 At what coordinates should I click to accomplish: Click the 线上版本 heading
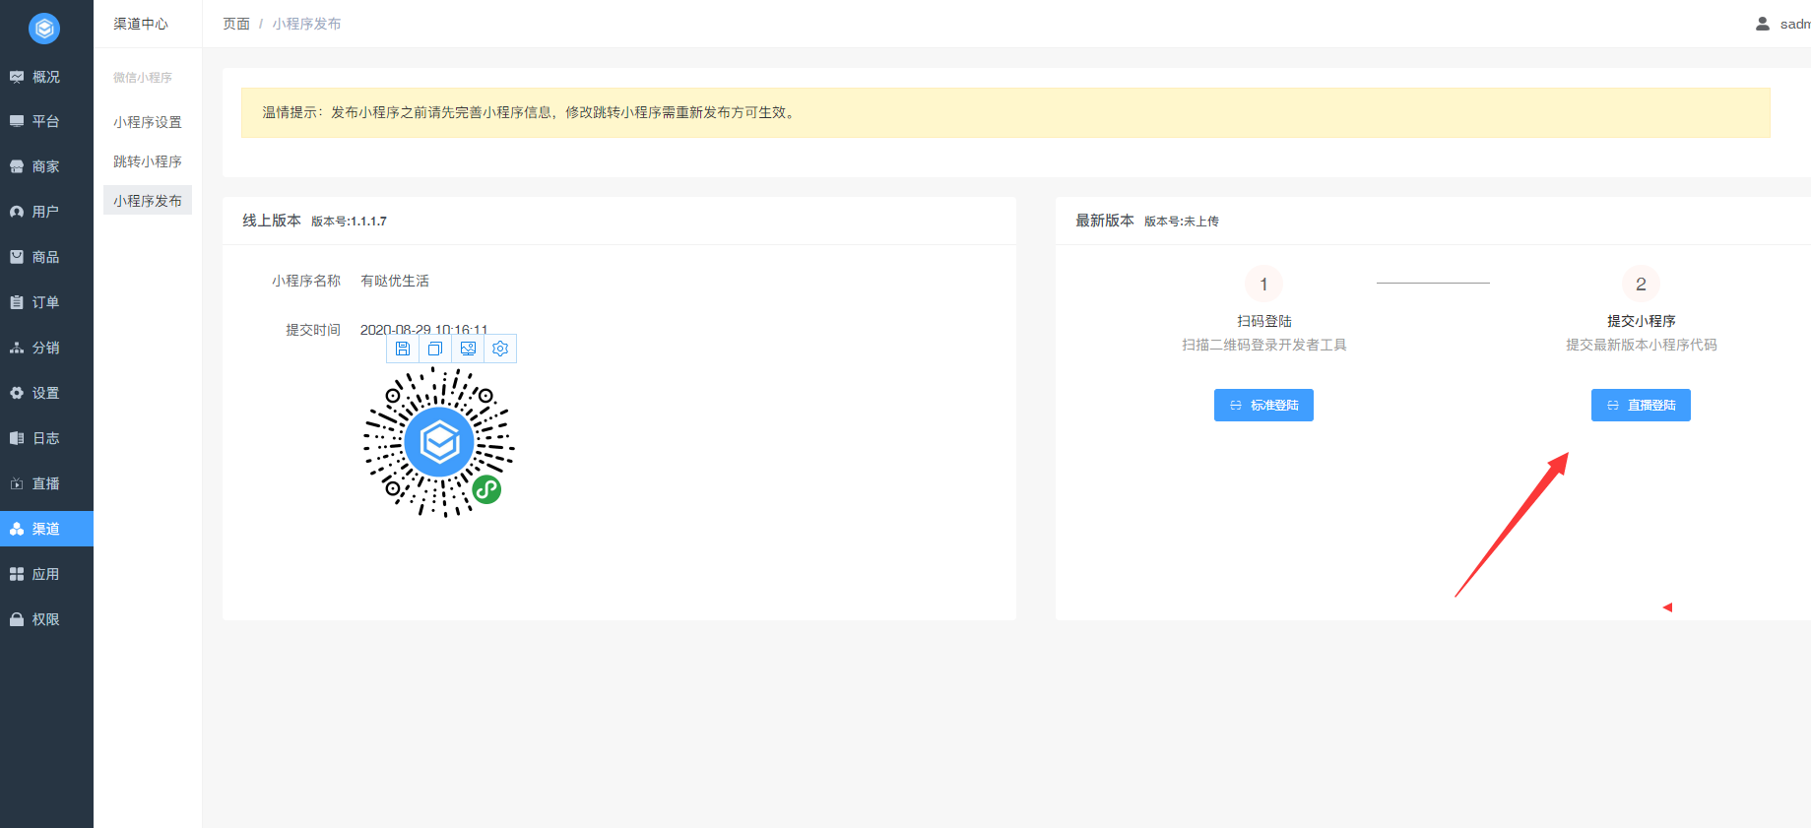[272, 221]
